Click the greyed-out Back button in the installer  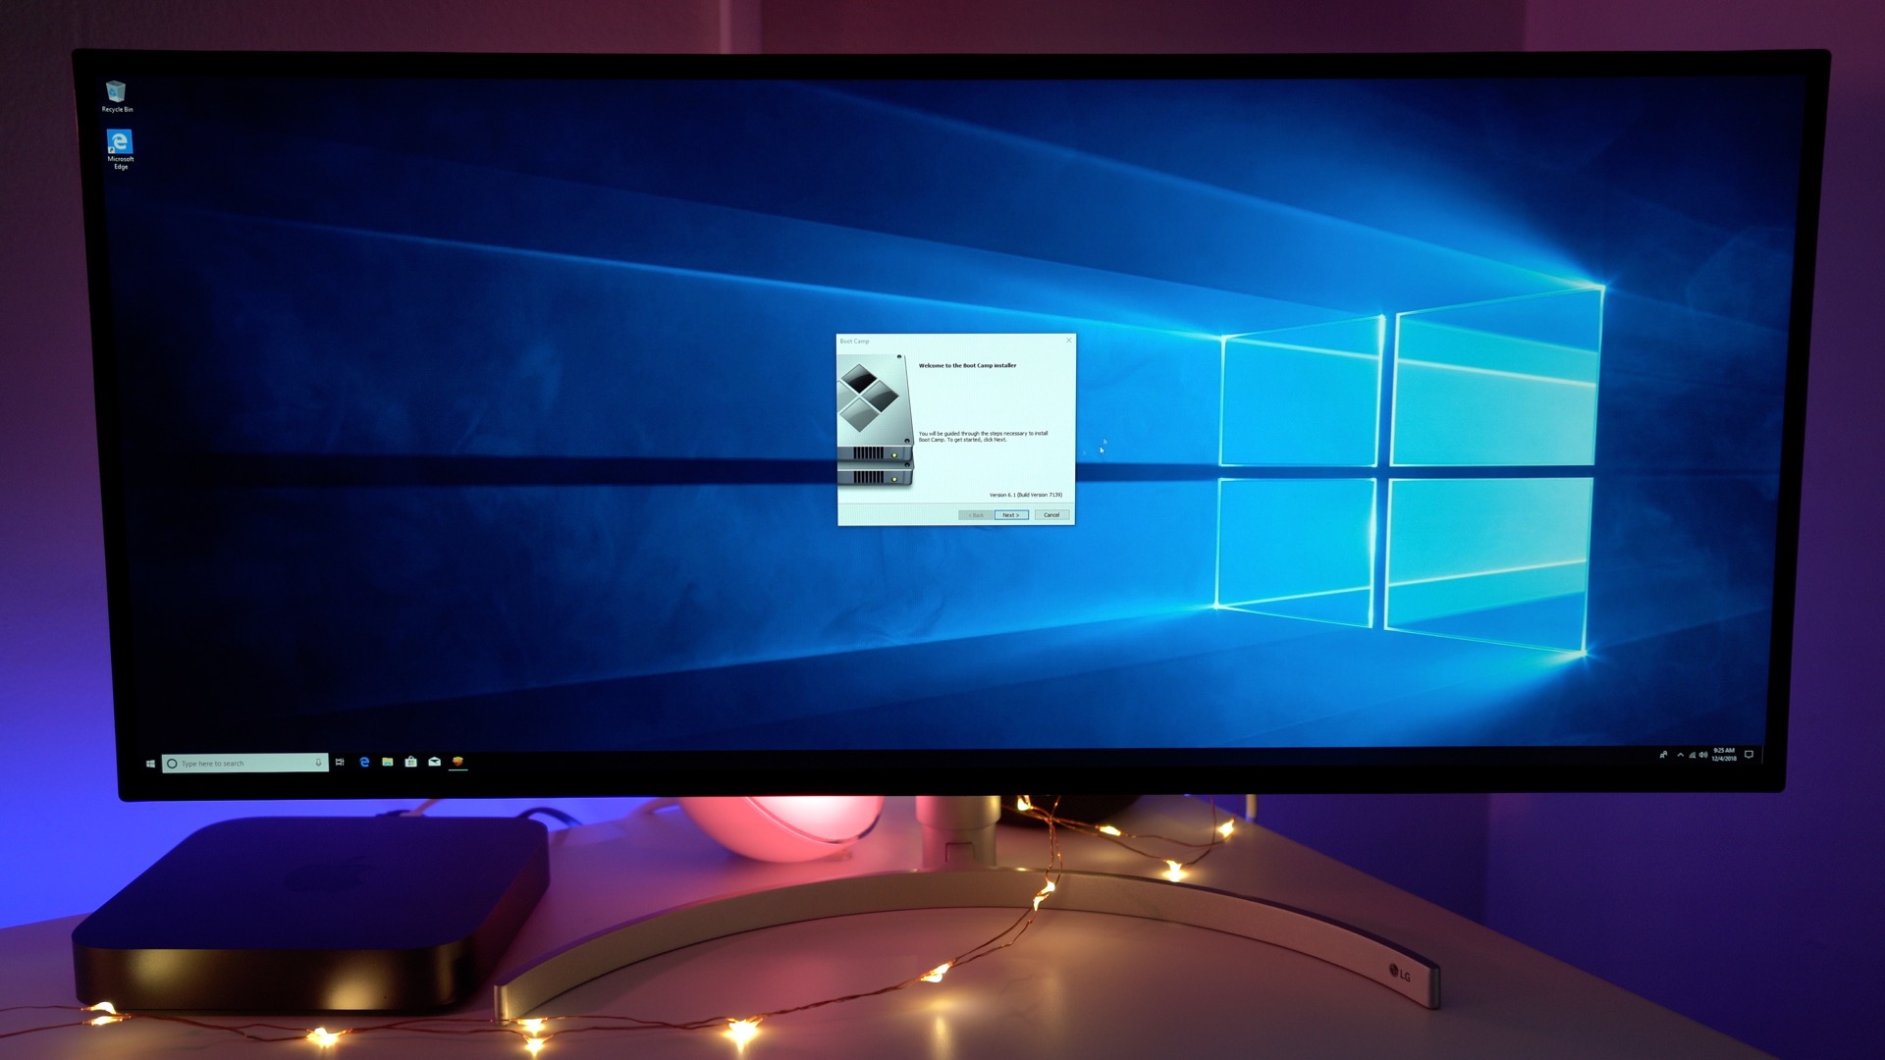pos(975,515)
